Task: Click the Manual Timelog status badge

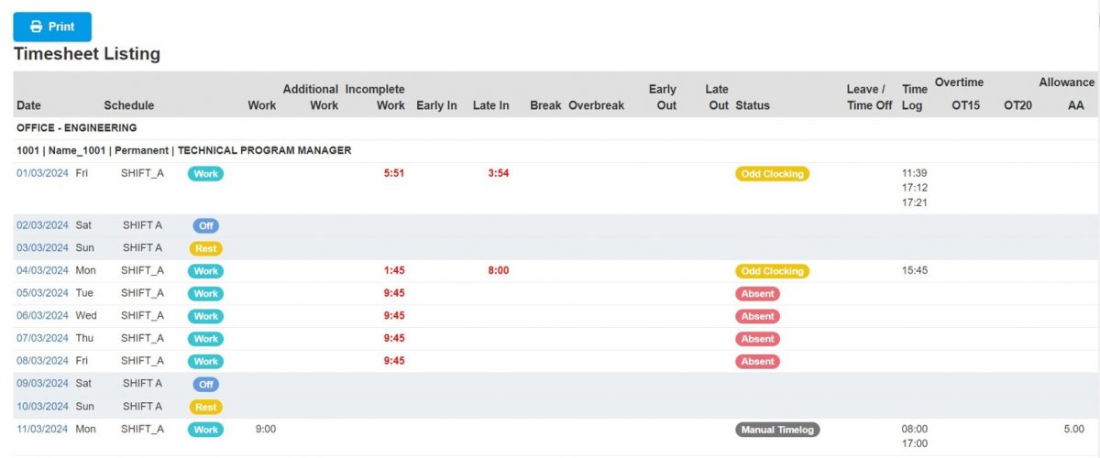Action: (x=777, y=430)
